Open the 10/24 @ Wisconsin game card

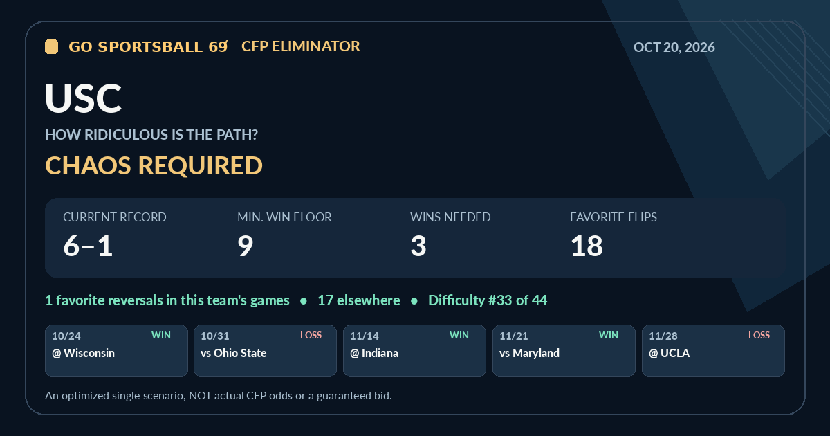pos(116,351)
